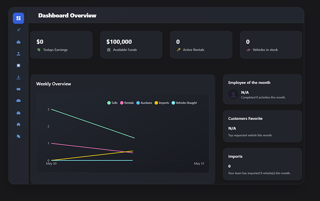Screen dimensions: 320x201
Task: Open the person icon in sidebar
Action: [19, 54]
